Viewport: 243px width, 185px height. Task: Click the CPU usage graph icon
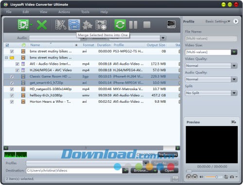16,155
